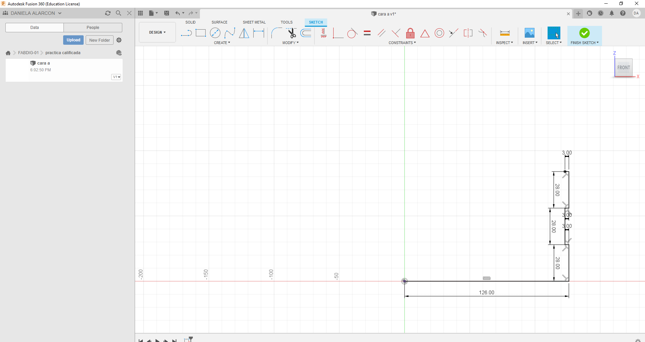The width and height of the screenshot is (645, 342).
Task: Select the Rectangle sketch tool
Action: [201, 33]
